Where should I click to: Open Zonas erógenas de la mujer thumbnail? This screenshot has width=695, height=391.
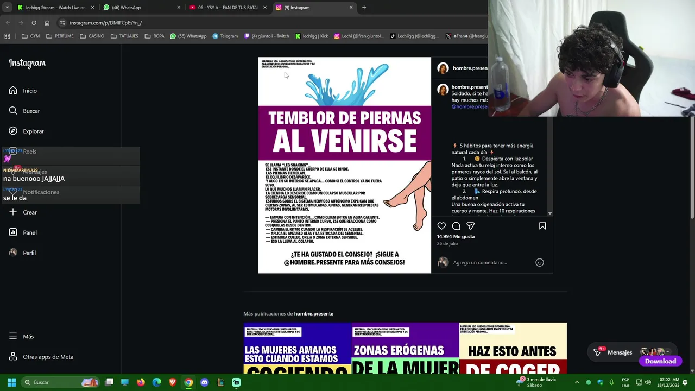tap(405, 348)
